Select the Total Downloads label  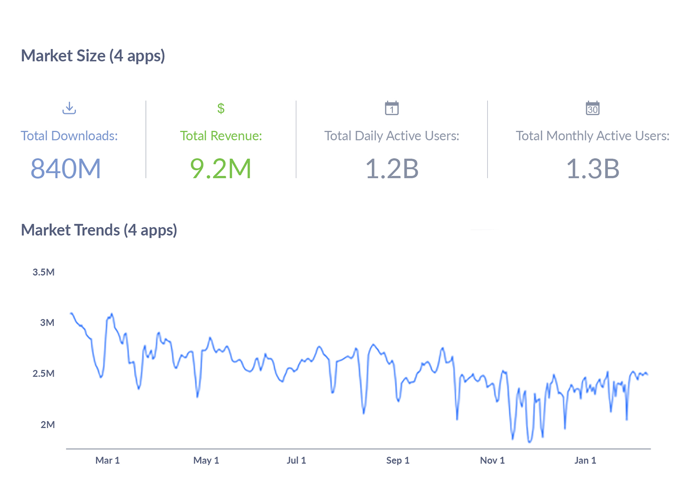point(69,136)
